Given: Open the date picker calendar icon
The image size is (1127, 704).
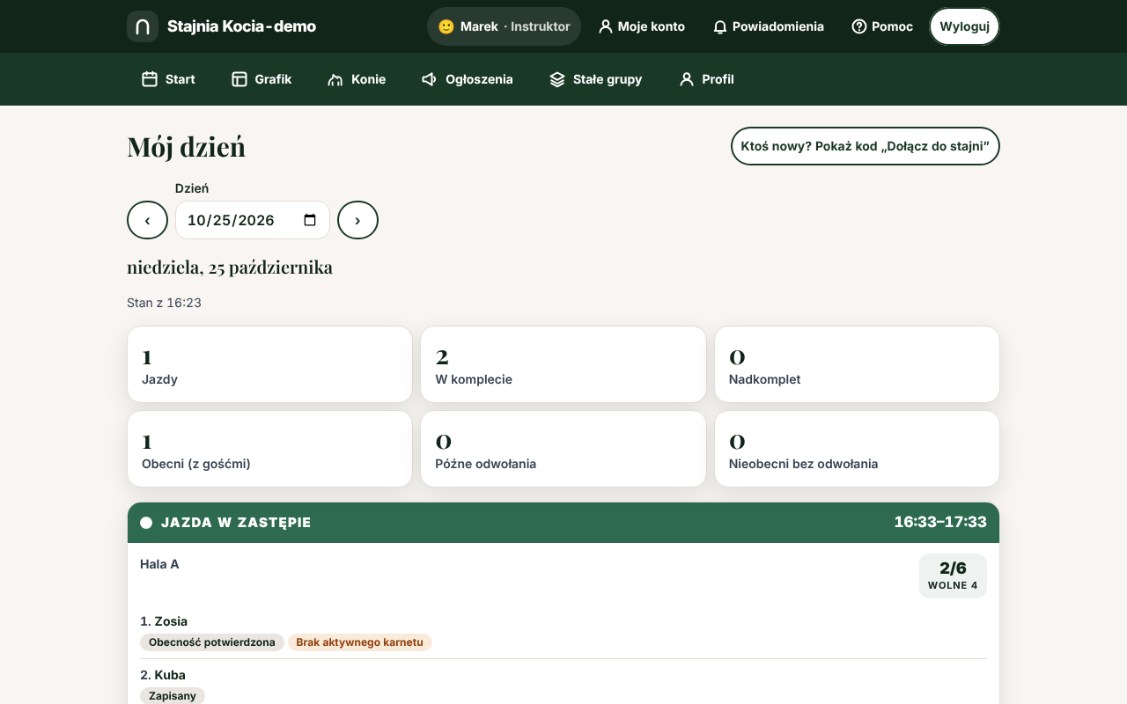Looking at the screenshot, I should [x=310, y=220].
